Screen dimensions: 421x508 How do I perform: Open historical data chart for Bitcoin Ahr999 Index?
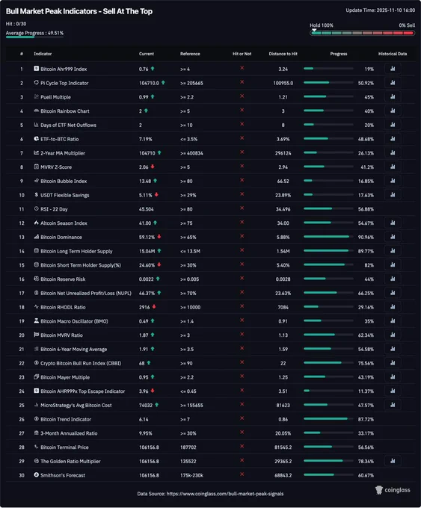393,69
